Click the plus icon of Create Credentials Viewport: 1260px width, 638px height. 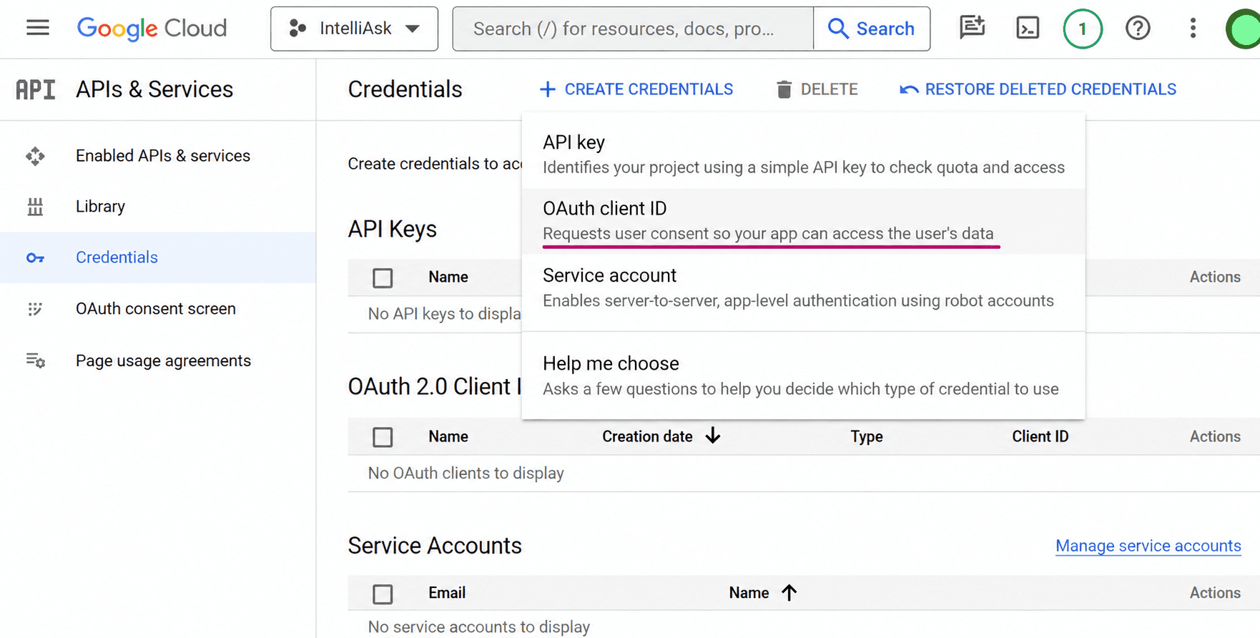click(548, 89)
